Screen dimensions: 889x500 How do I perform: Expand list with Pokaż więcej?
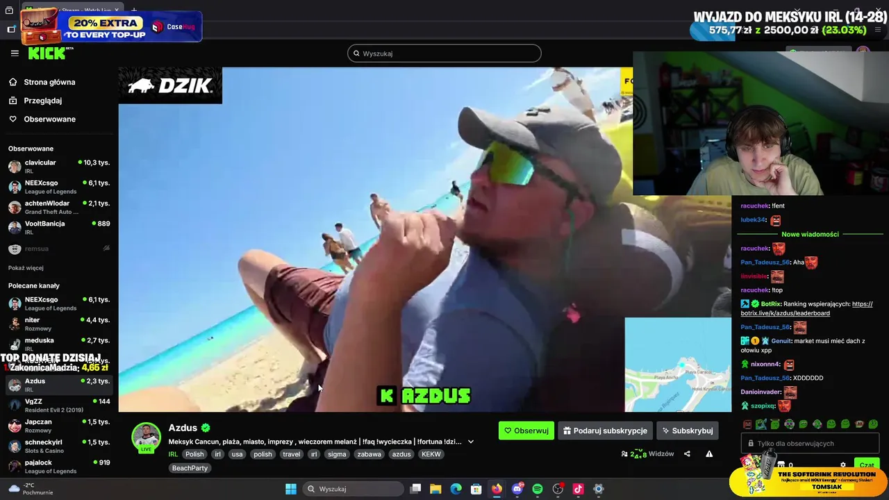click(26, 268)
